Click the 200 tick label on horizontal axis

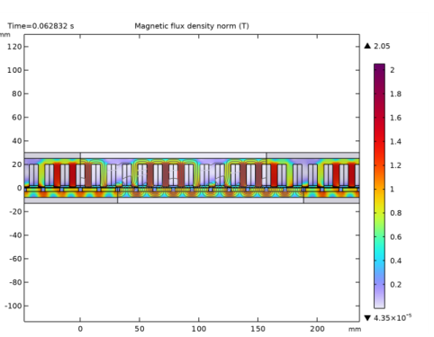click(x=317, y=329)
